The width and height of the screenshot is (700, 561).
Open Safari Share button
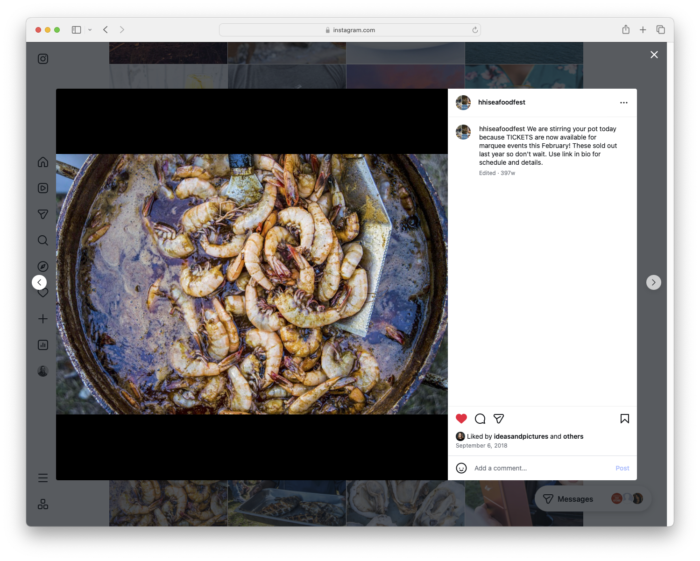pyautogui.click(x=626, y=30)
